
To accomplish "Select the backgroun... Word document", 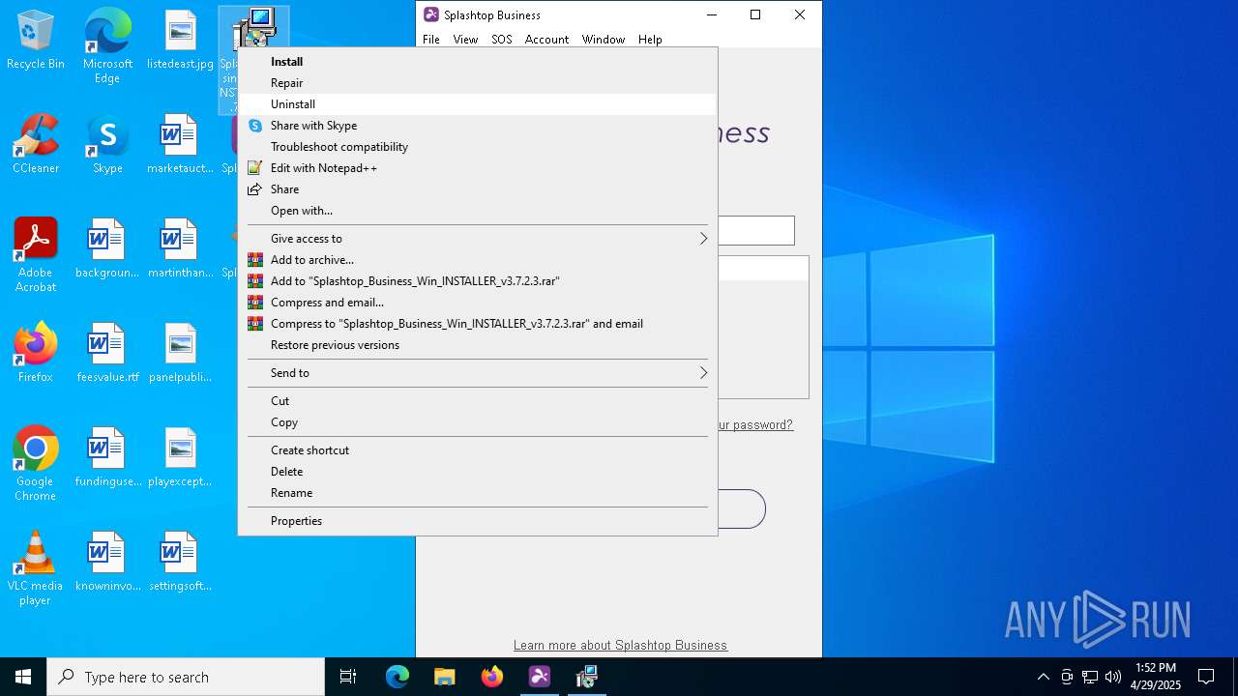I will (107, 249).
